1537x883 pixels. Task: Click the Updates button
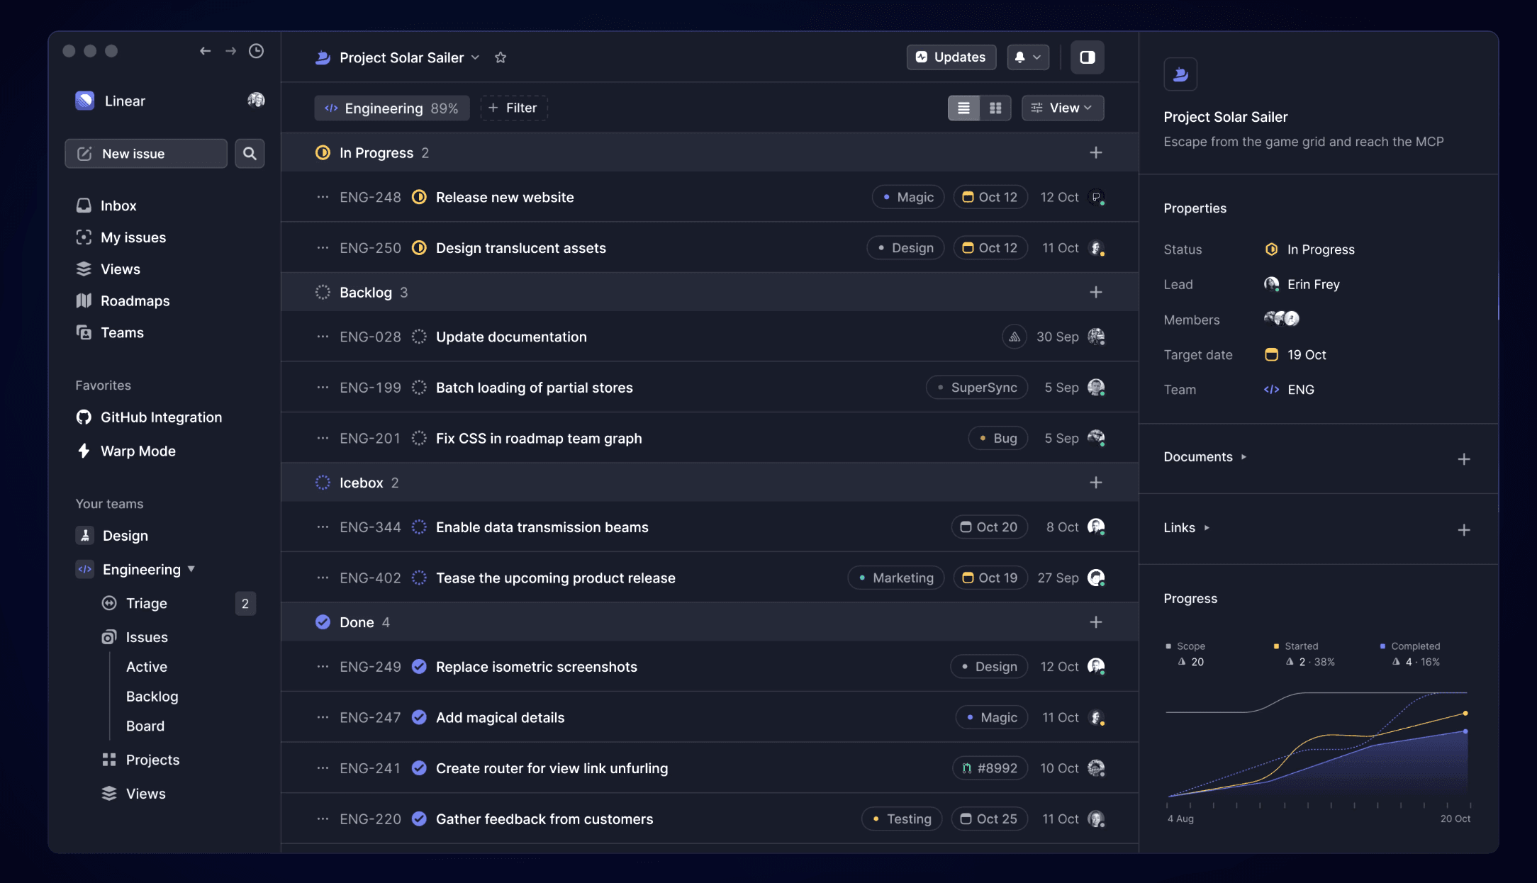point(951,57)
